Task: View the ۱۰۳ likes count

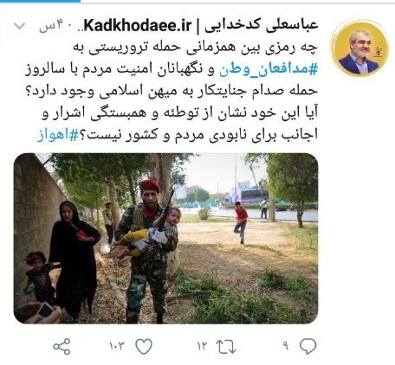Action: tap(117, 346)
